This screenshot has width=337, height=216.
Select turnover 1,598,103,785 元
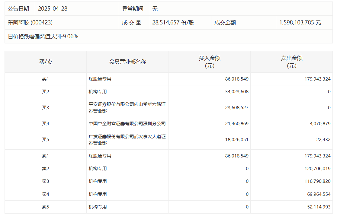pyautogui.click(x=300, y=23)
